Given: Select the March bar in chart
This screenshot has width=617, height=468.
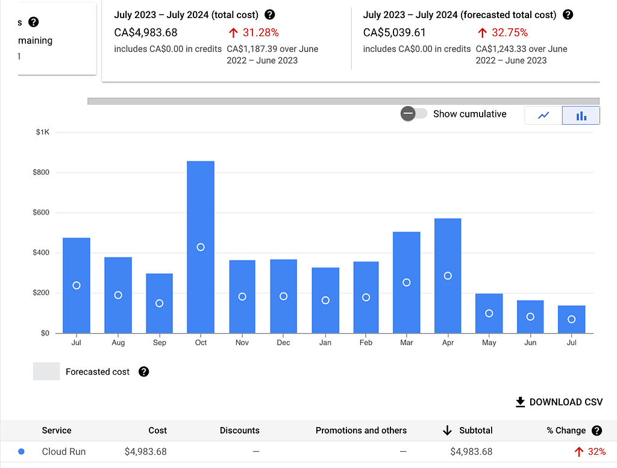Looking at the screenshot, I should coord(407,282).
